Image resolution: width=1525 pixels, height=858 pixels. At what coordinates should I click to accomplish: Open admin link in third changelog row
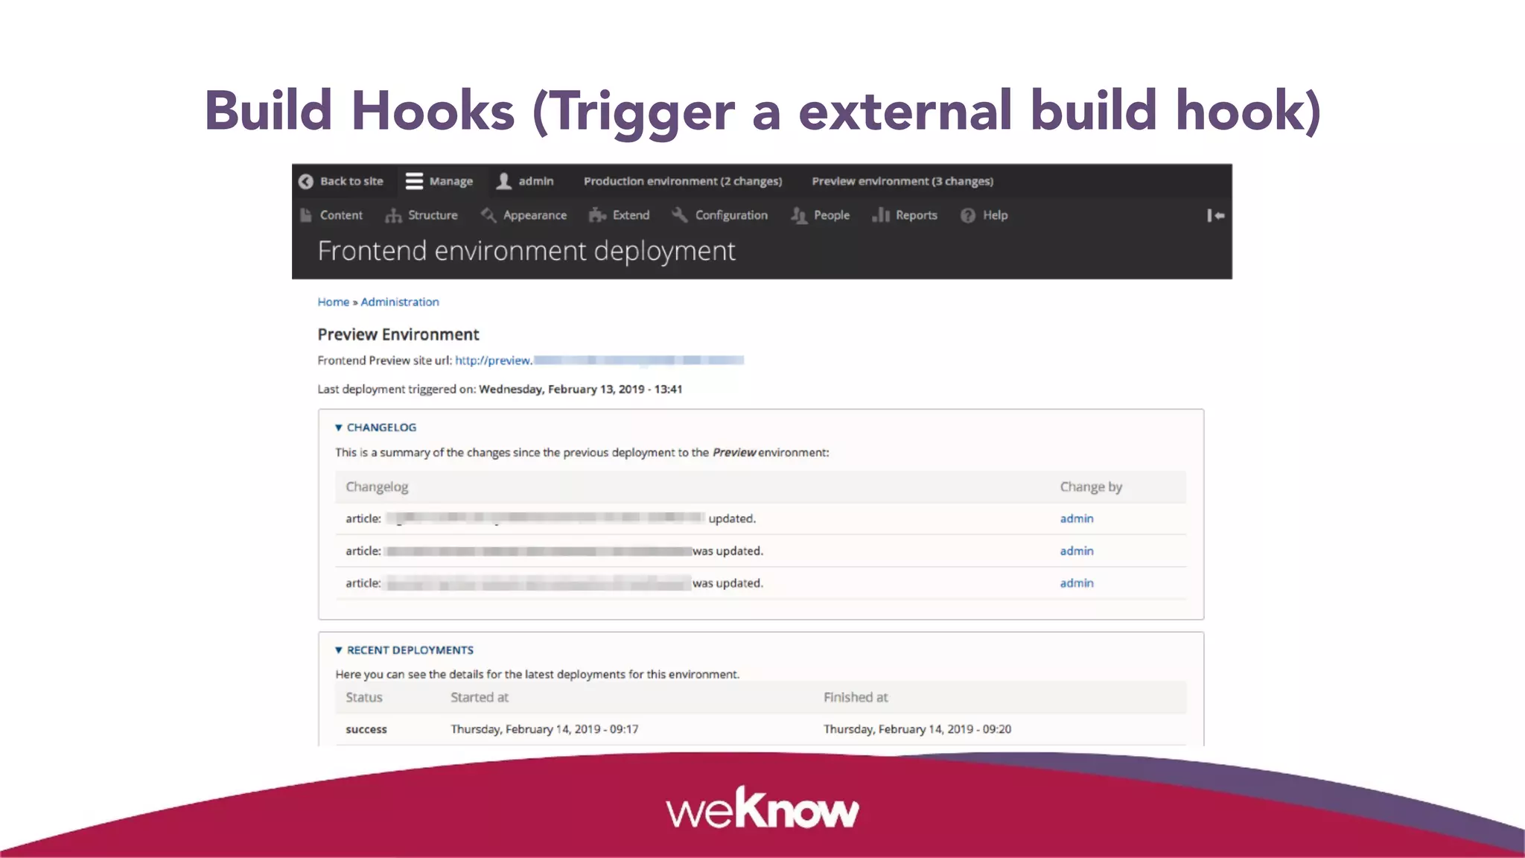1077,583
